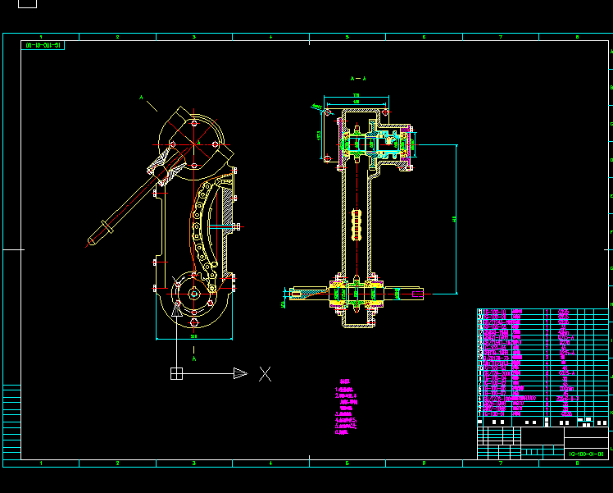Click zone number 4 on the top border
The width and height of the screenshot is (613, 493).
coord(270,37)
